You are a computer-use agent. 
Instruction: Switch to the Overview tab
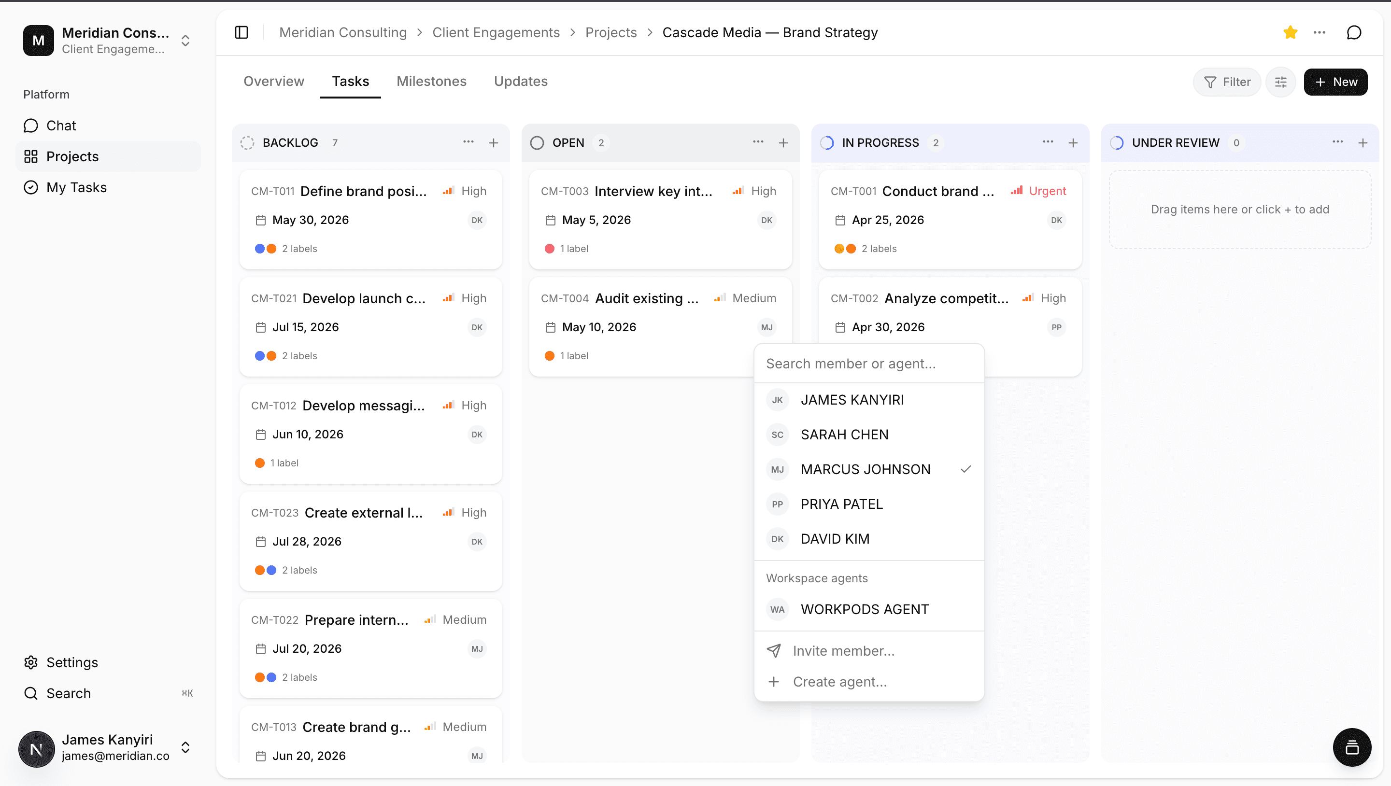tap(273, 81)
